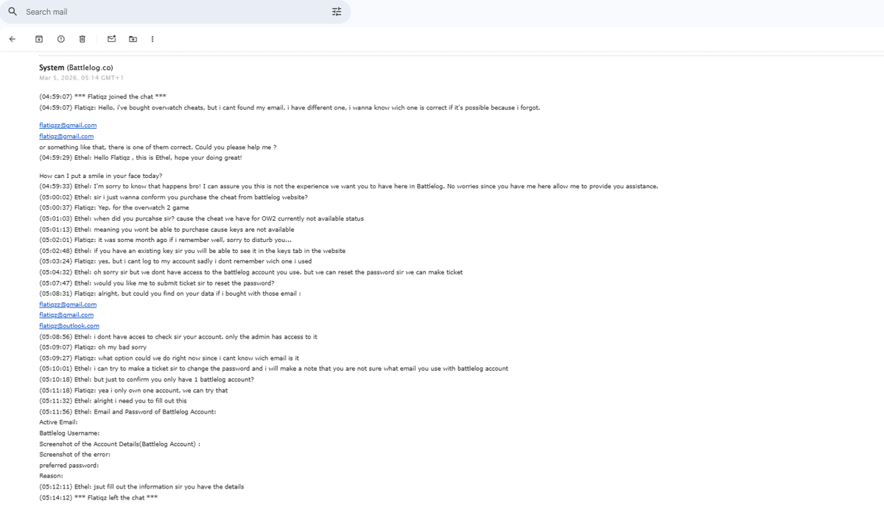Select the line 'oh my bad sorry'
Viewport: 884px width, 515px height.
[93, 347]
